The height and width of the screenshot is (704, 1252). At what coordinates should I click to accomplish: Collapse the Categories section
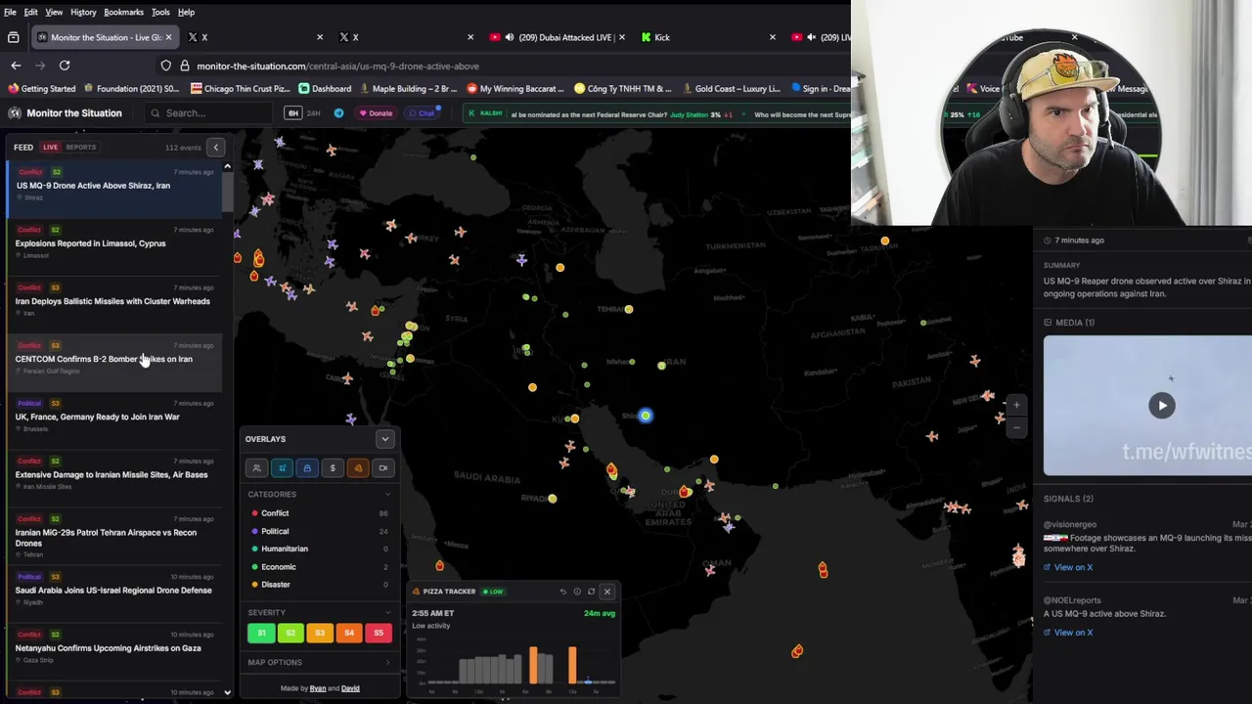pyautogui.click(x=387, y=495)
